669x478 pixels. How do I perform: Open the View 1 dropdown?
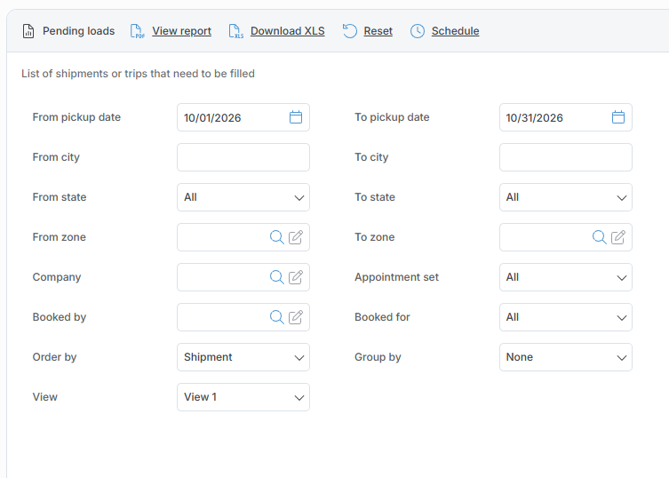coord(243,397)
